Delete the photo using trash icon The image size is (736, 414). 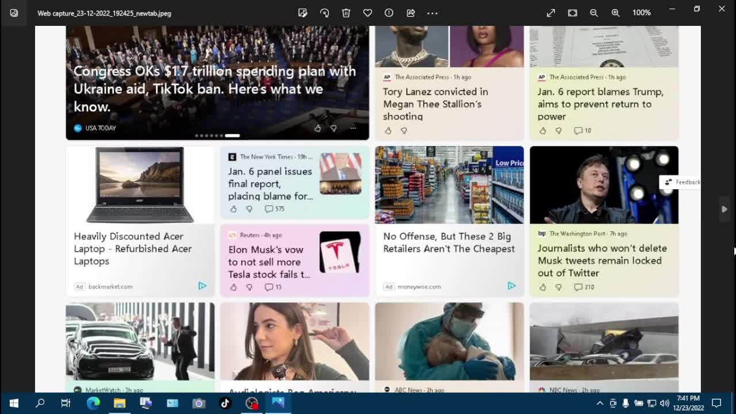(346, 13)
